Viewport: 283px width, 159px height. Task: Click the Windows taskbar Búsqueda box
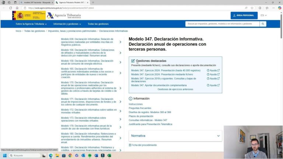pos(25,155)
